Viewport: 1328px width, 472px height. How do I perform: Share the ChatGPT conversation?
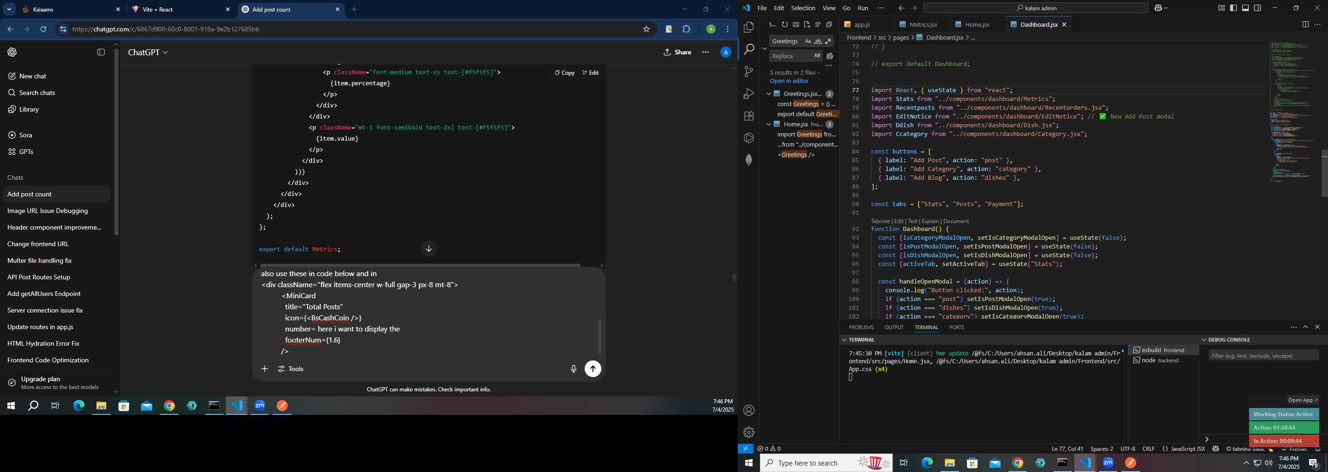click(677, 52)
